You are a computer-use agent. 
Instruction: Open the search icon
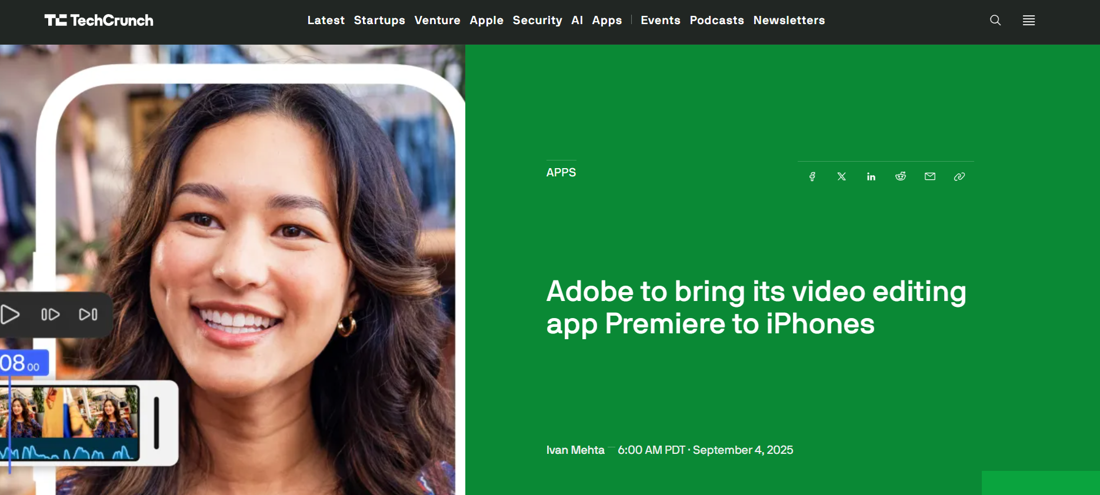pyautogui.click(x=995, y=21)
